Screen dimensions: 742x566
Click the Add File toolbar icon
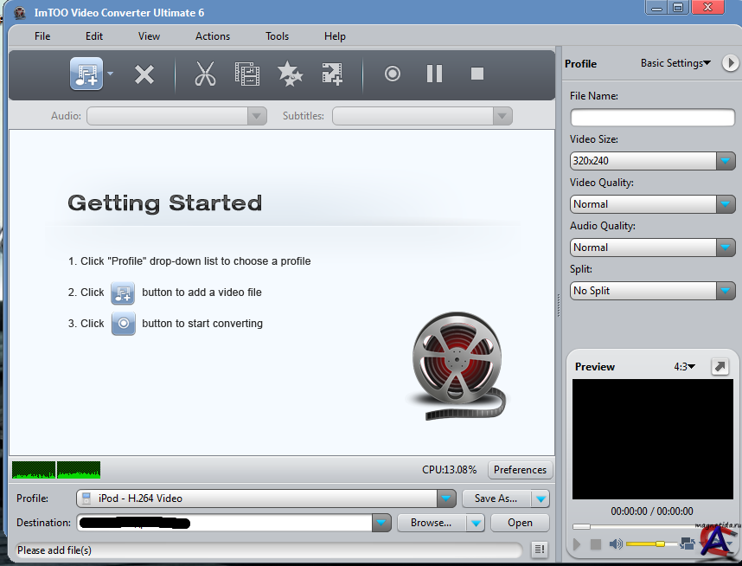point(86,74)
